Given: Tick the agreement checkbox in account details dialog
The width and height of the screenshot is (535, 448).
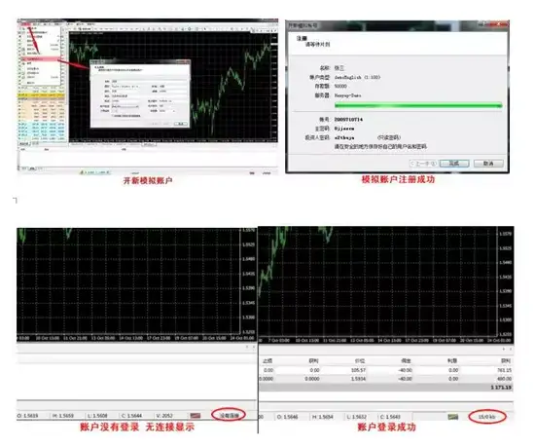Looking at the screenshot, I should pos(113,116).
